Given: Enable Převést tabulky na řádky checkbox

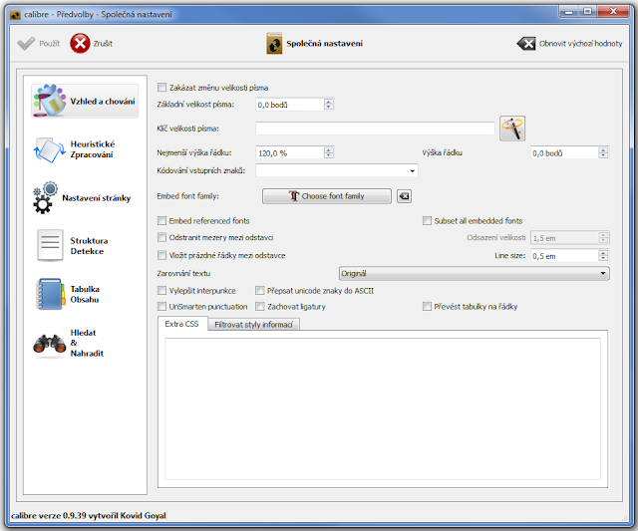Looking at the screenshot, I should [427, 307].
